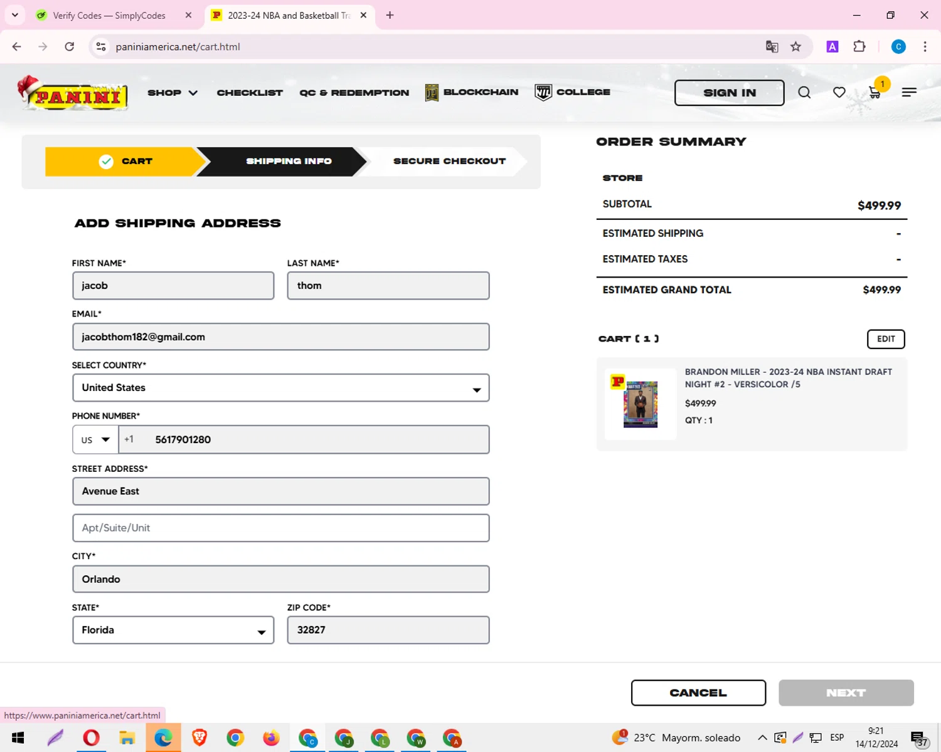Select the 2023-24 NBA Panini tab
The image size is (941, 752).
(289, 15)
